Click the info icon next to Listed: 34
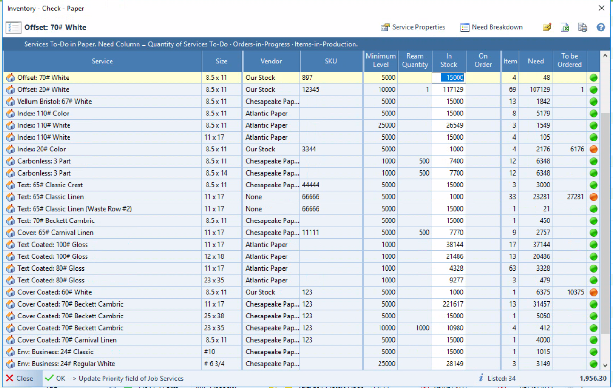The image size is (613, 388). (481, 378)
